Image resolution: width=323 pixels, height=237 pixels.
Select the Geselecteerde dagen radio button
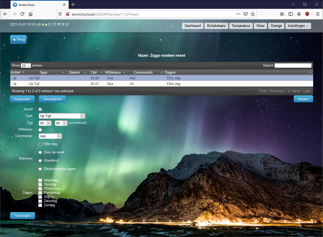[x=40, y=169]
